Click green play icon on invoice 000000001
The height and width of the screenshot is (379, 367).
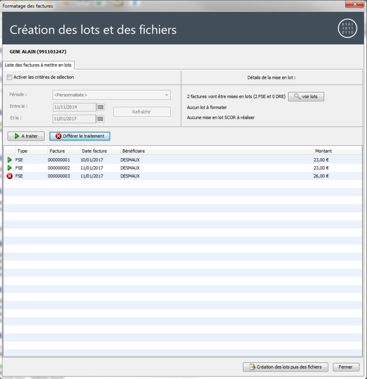click(x=9, y=160)
